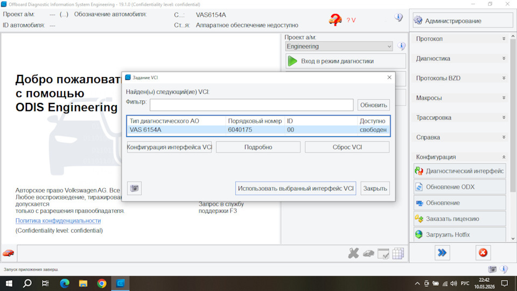The width and height of the screenshot is (517, 291).
Task: Expand the Трассировка section
Action: point(460,117)
